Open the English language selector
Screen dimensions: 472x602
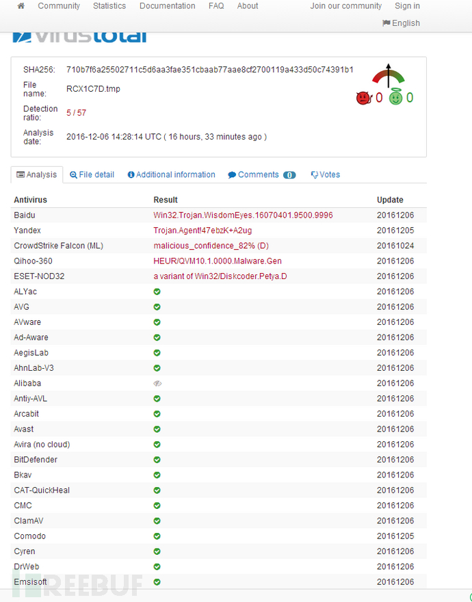(402, 23)
